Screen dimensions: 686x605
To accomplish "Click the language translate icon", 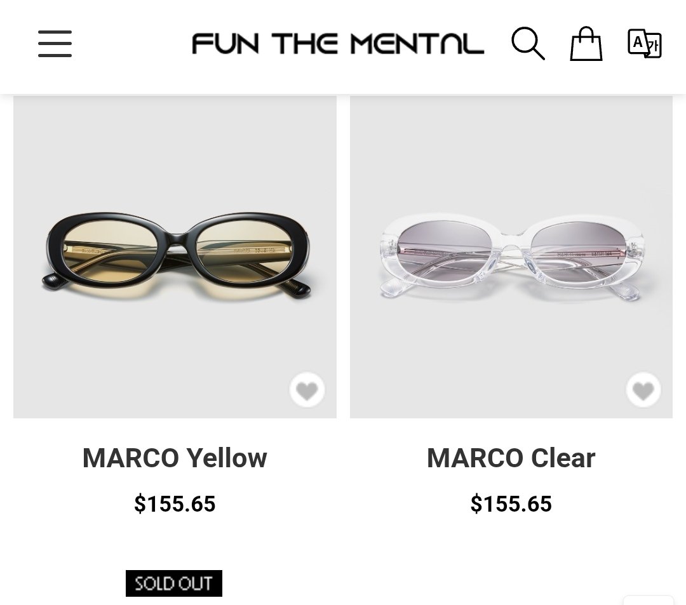I will click(x=644, y=44).
